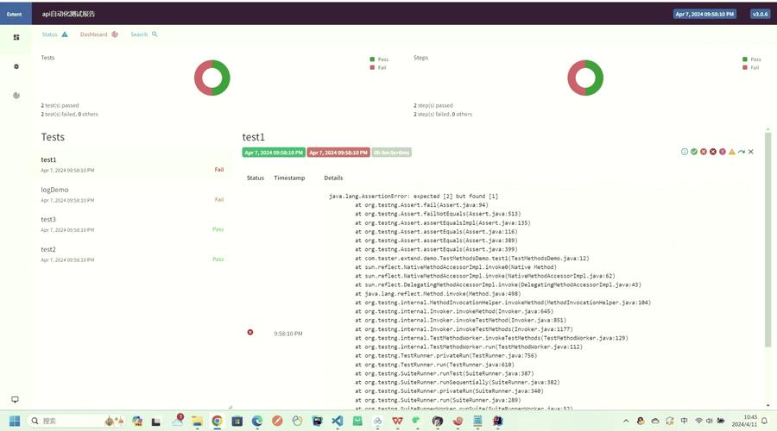Open the test view sidebar grid icon
The height and width of the screenshot is (431, 777).
(16, 37)
